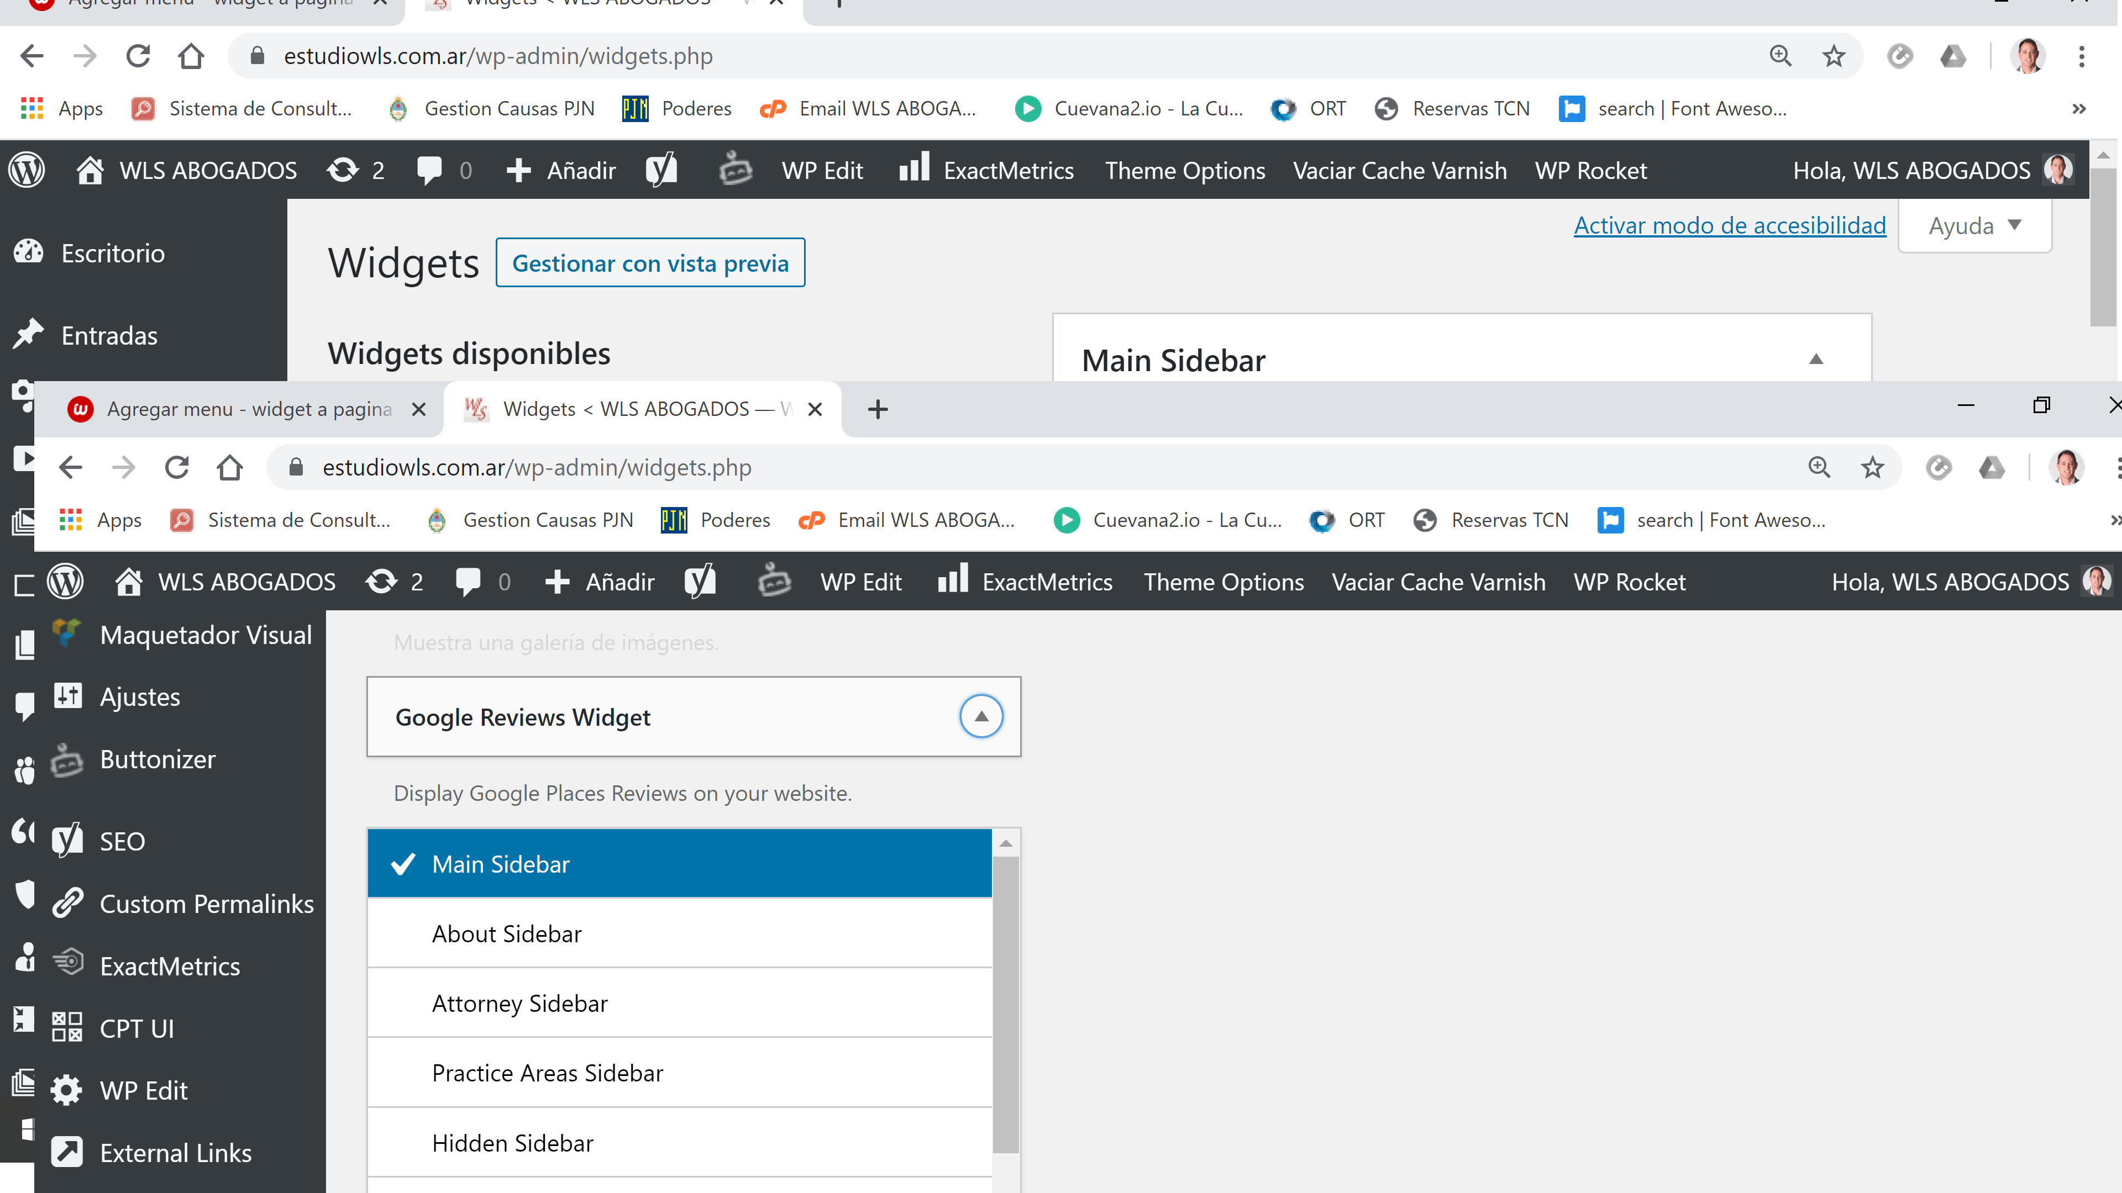The image size is (2122, 1193).
Task: Click WP Edit in back window admin bar
Action: [822, 171]
